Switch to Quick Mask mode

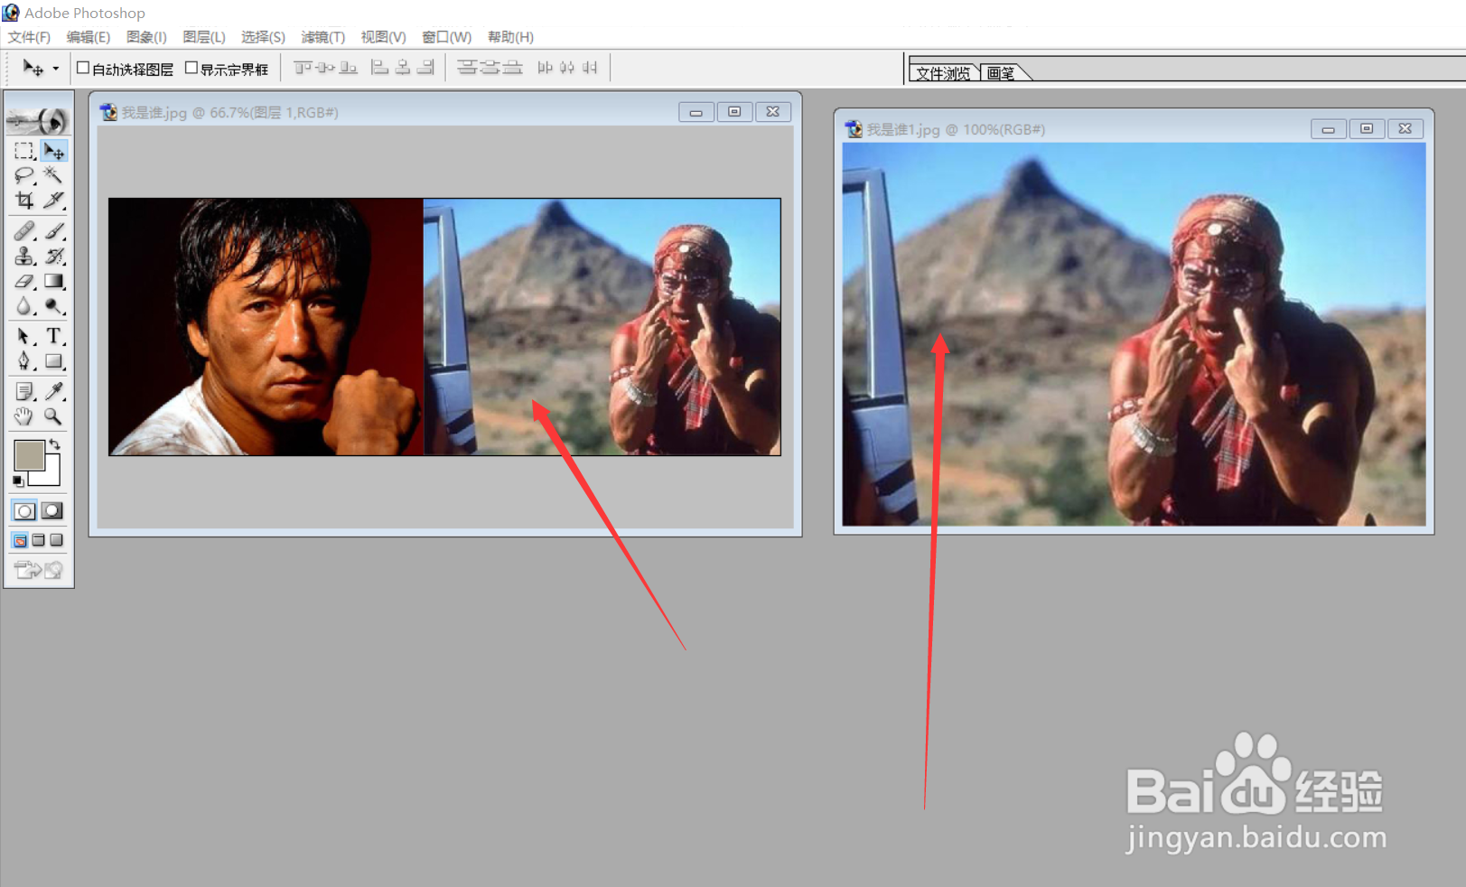52,511
